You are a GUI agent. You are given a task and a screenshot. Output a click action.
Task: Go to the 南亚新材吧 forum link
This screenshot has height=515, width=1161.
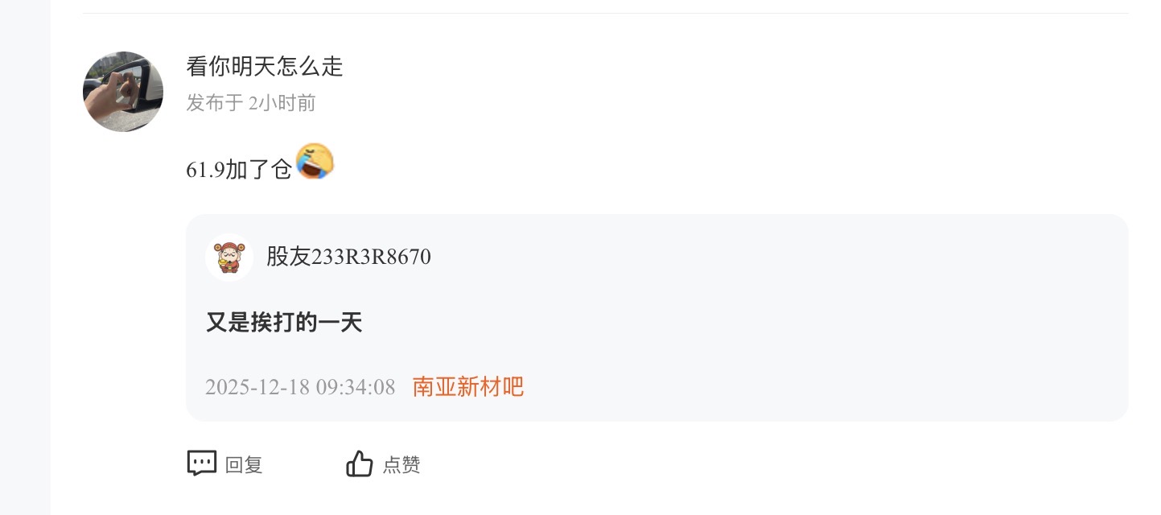point(468,387)
